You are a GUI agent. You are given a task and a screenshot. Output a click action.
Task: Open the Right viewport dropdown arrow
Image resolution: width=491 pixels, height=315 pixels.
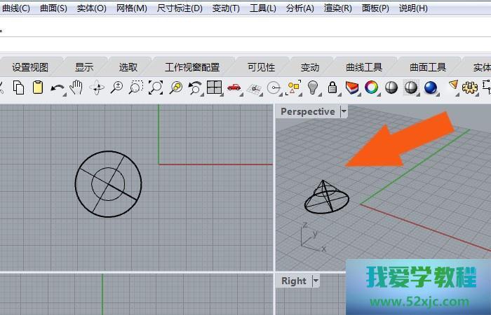click(x=316, y=281)
